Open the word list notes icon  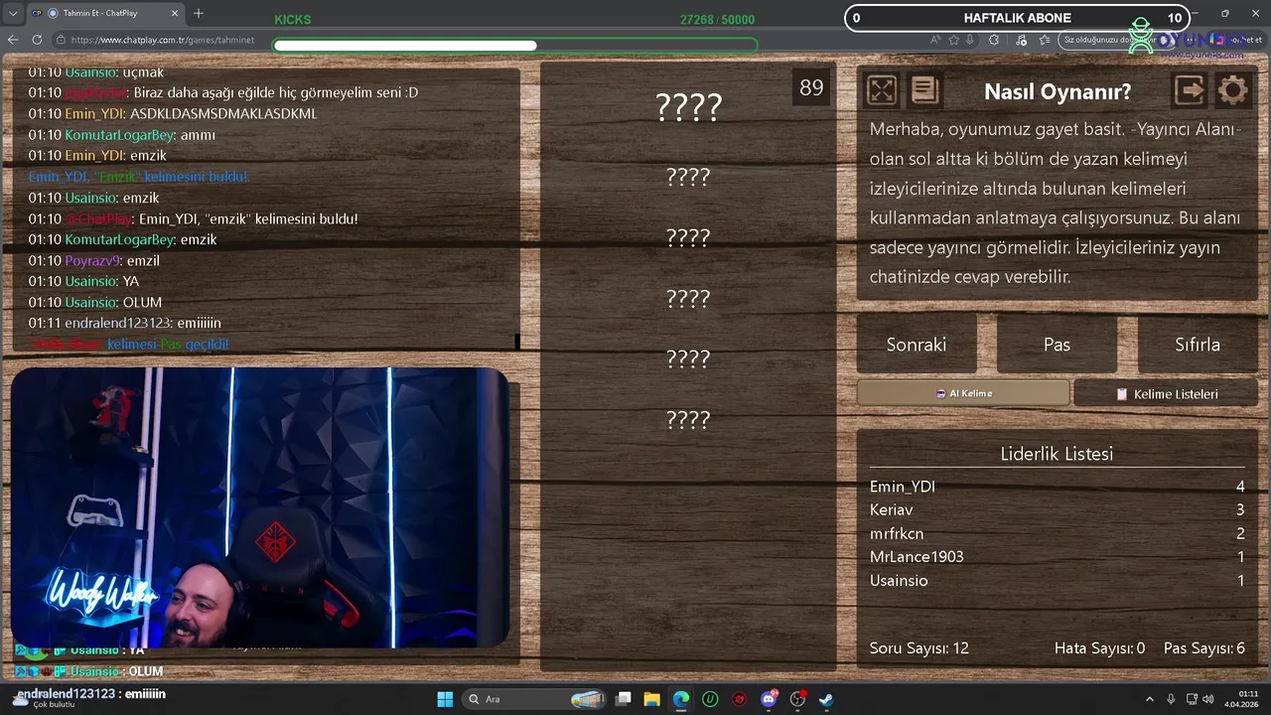click(x=924, y=90)
